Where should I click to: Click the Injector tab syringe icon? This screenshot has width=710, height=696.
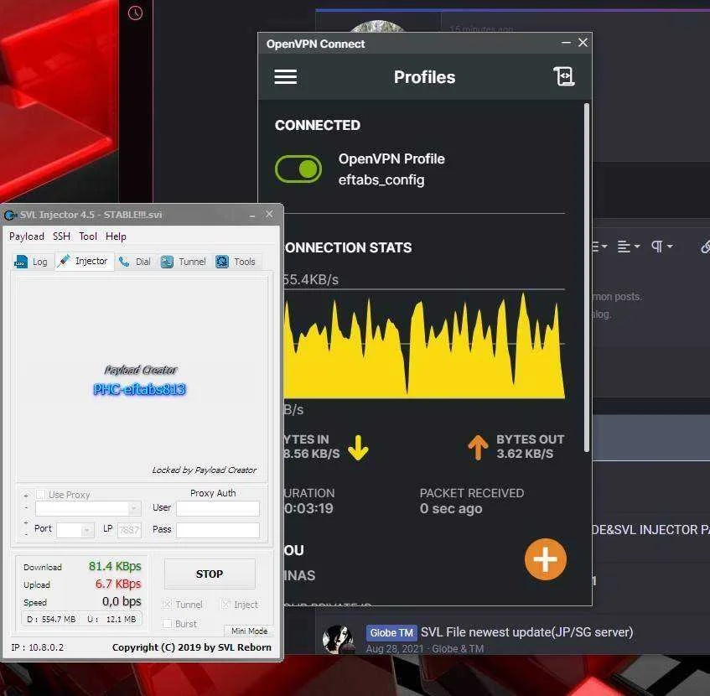(65, 261)
